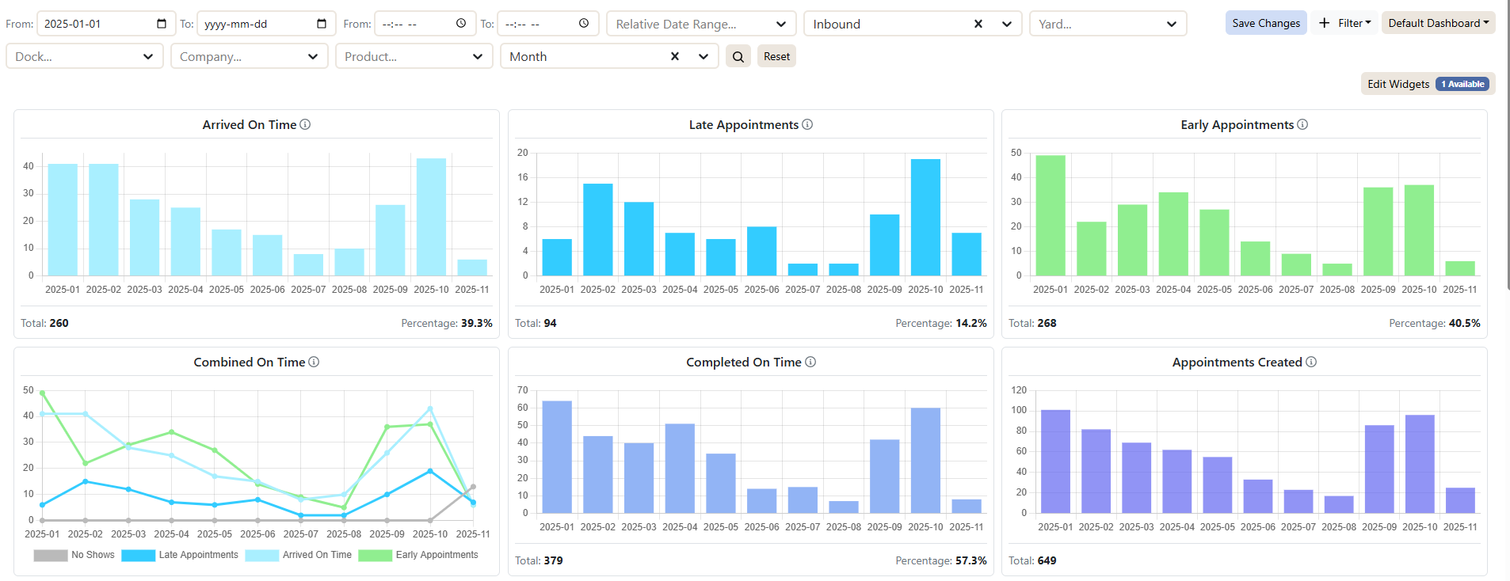This screenshot has width=1510, height=581.
Task: Open clock picker on To time field
Action: (584, 24)
